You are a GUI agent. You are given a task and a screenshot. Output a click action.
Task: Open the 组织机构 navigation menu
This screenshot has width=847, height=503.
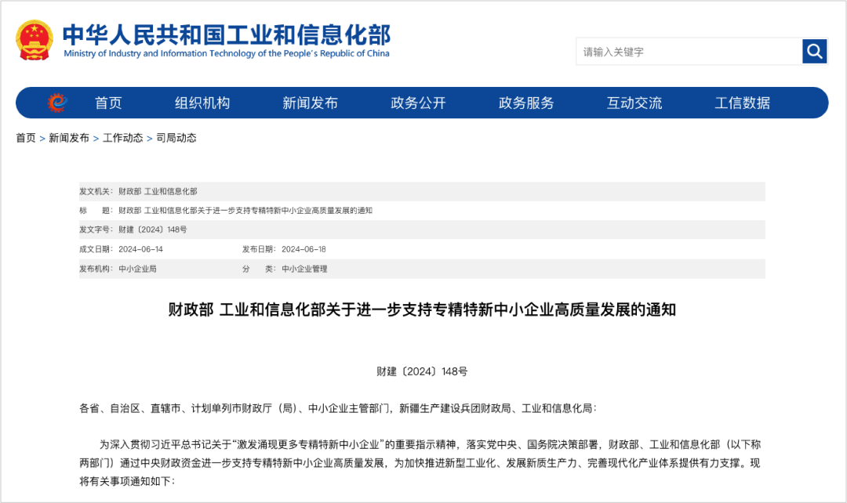pos(202,103)
